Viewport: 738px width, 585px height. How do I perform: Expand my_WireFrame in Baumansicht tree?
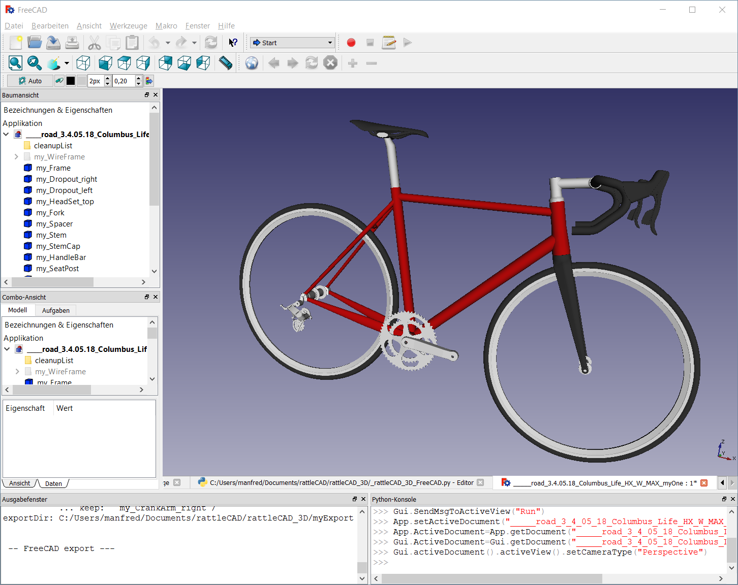[16, 157]
